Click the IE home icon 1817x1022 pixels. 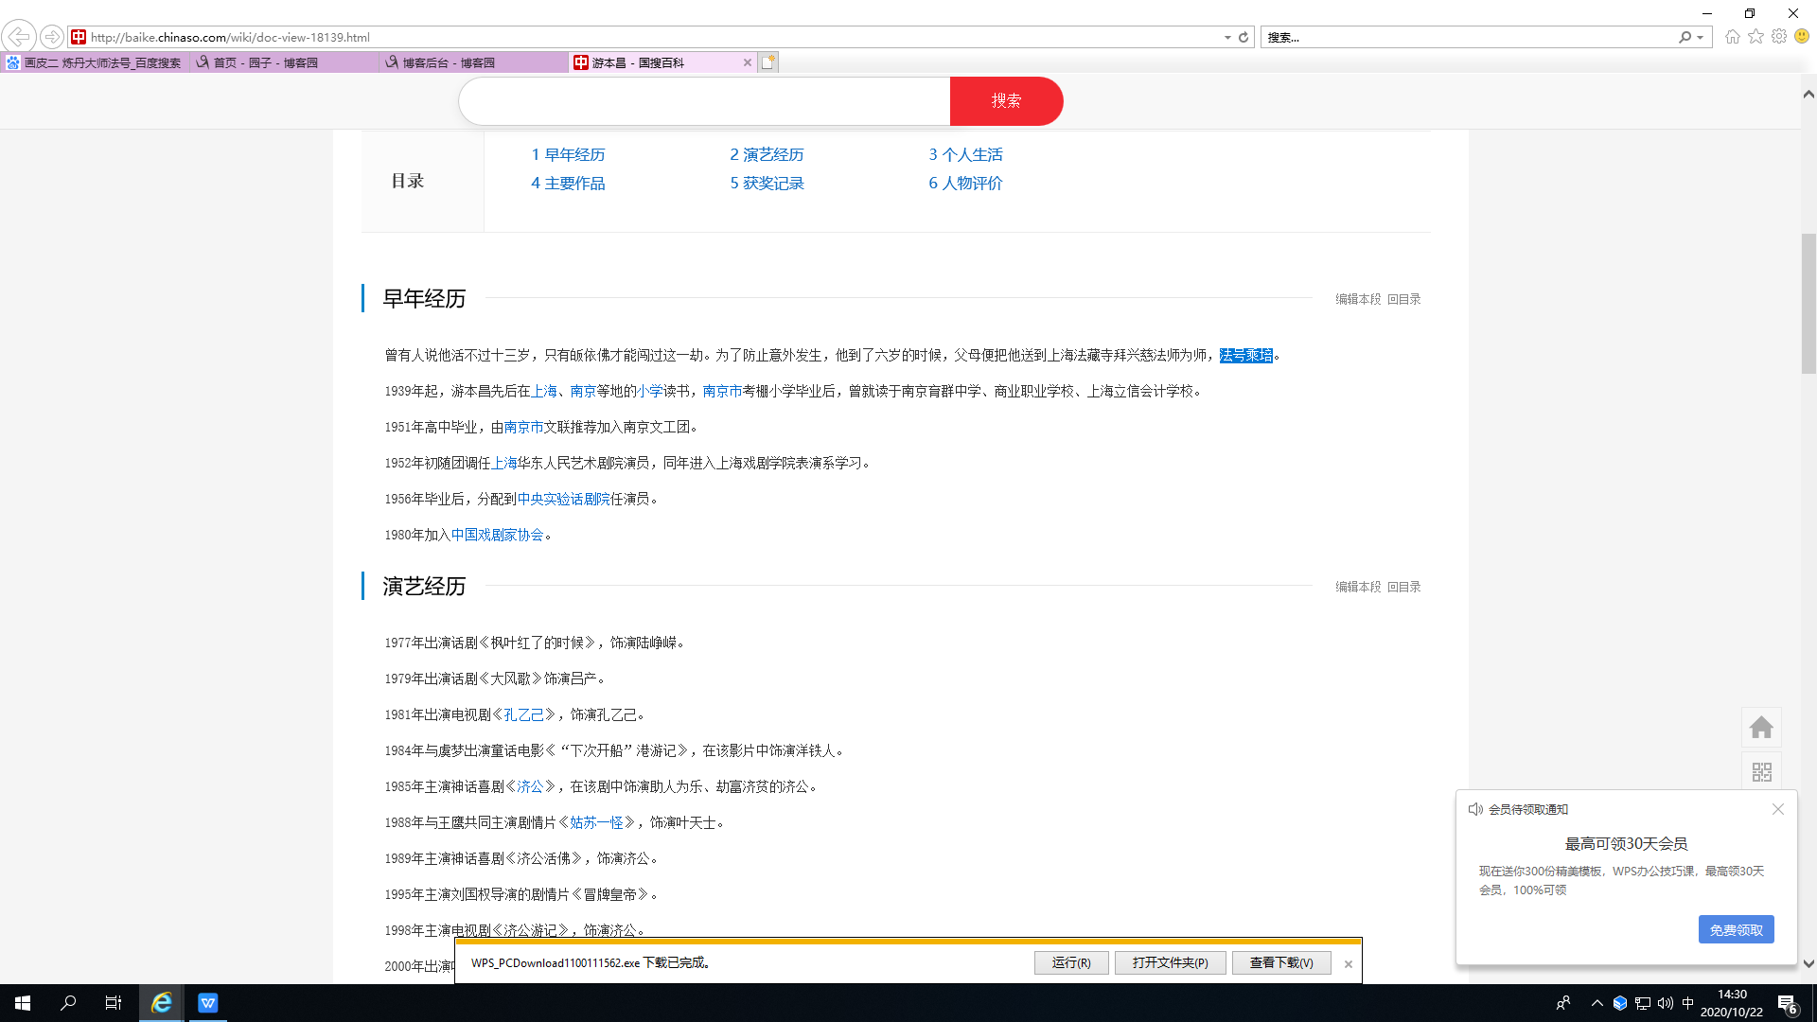[1732, 37]
